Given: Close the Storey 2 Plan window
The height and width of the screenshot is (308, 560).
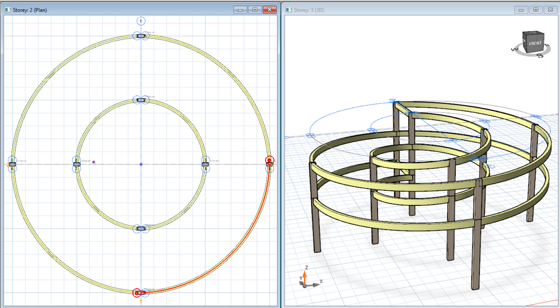Looking at the screenshot, I should [x=269, y=10].
